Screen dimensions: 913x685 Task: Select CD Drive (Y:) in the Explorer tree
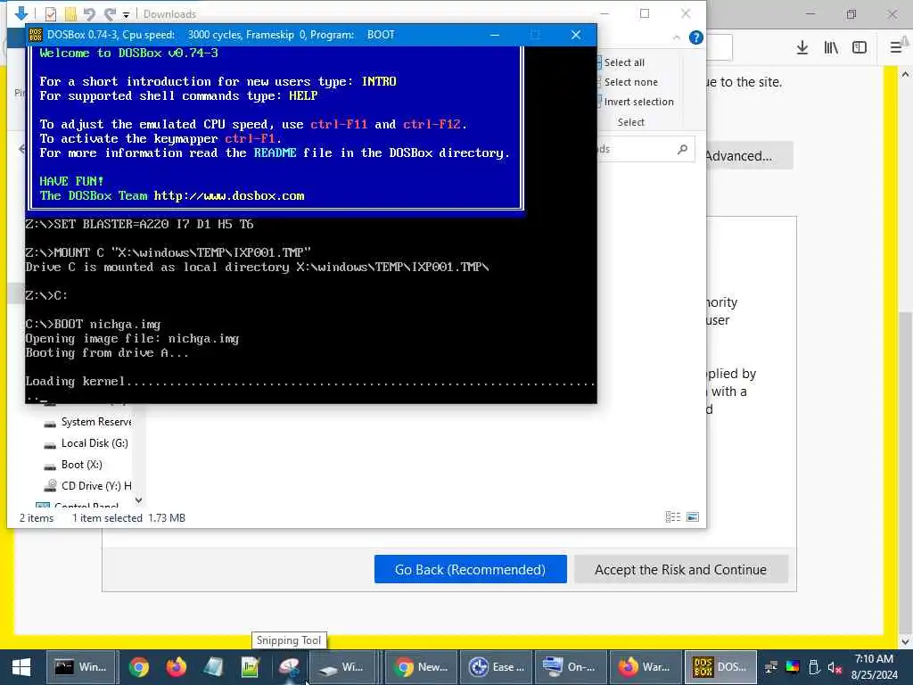pyautogui.click(x=88, y=486)
